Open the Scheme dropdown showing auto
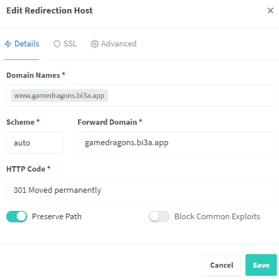 point(35,142)
